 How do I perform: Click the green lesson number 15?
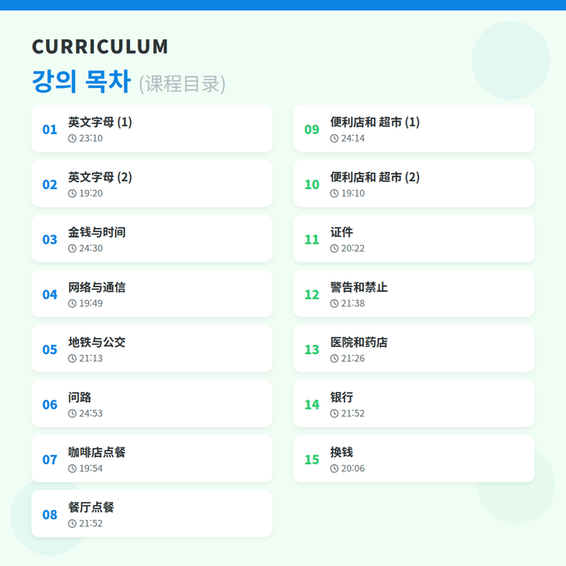click(312, 460)
